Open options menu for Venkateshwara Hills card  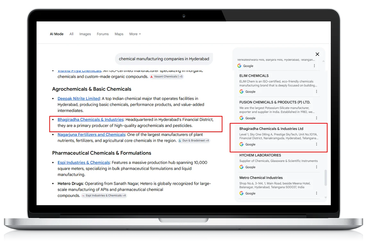pyautogui.click(x=314, y=66)
